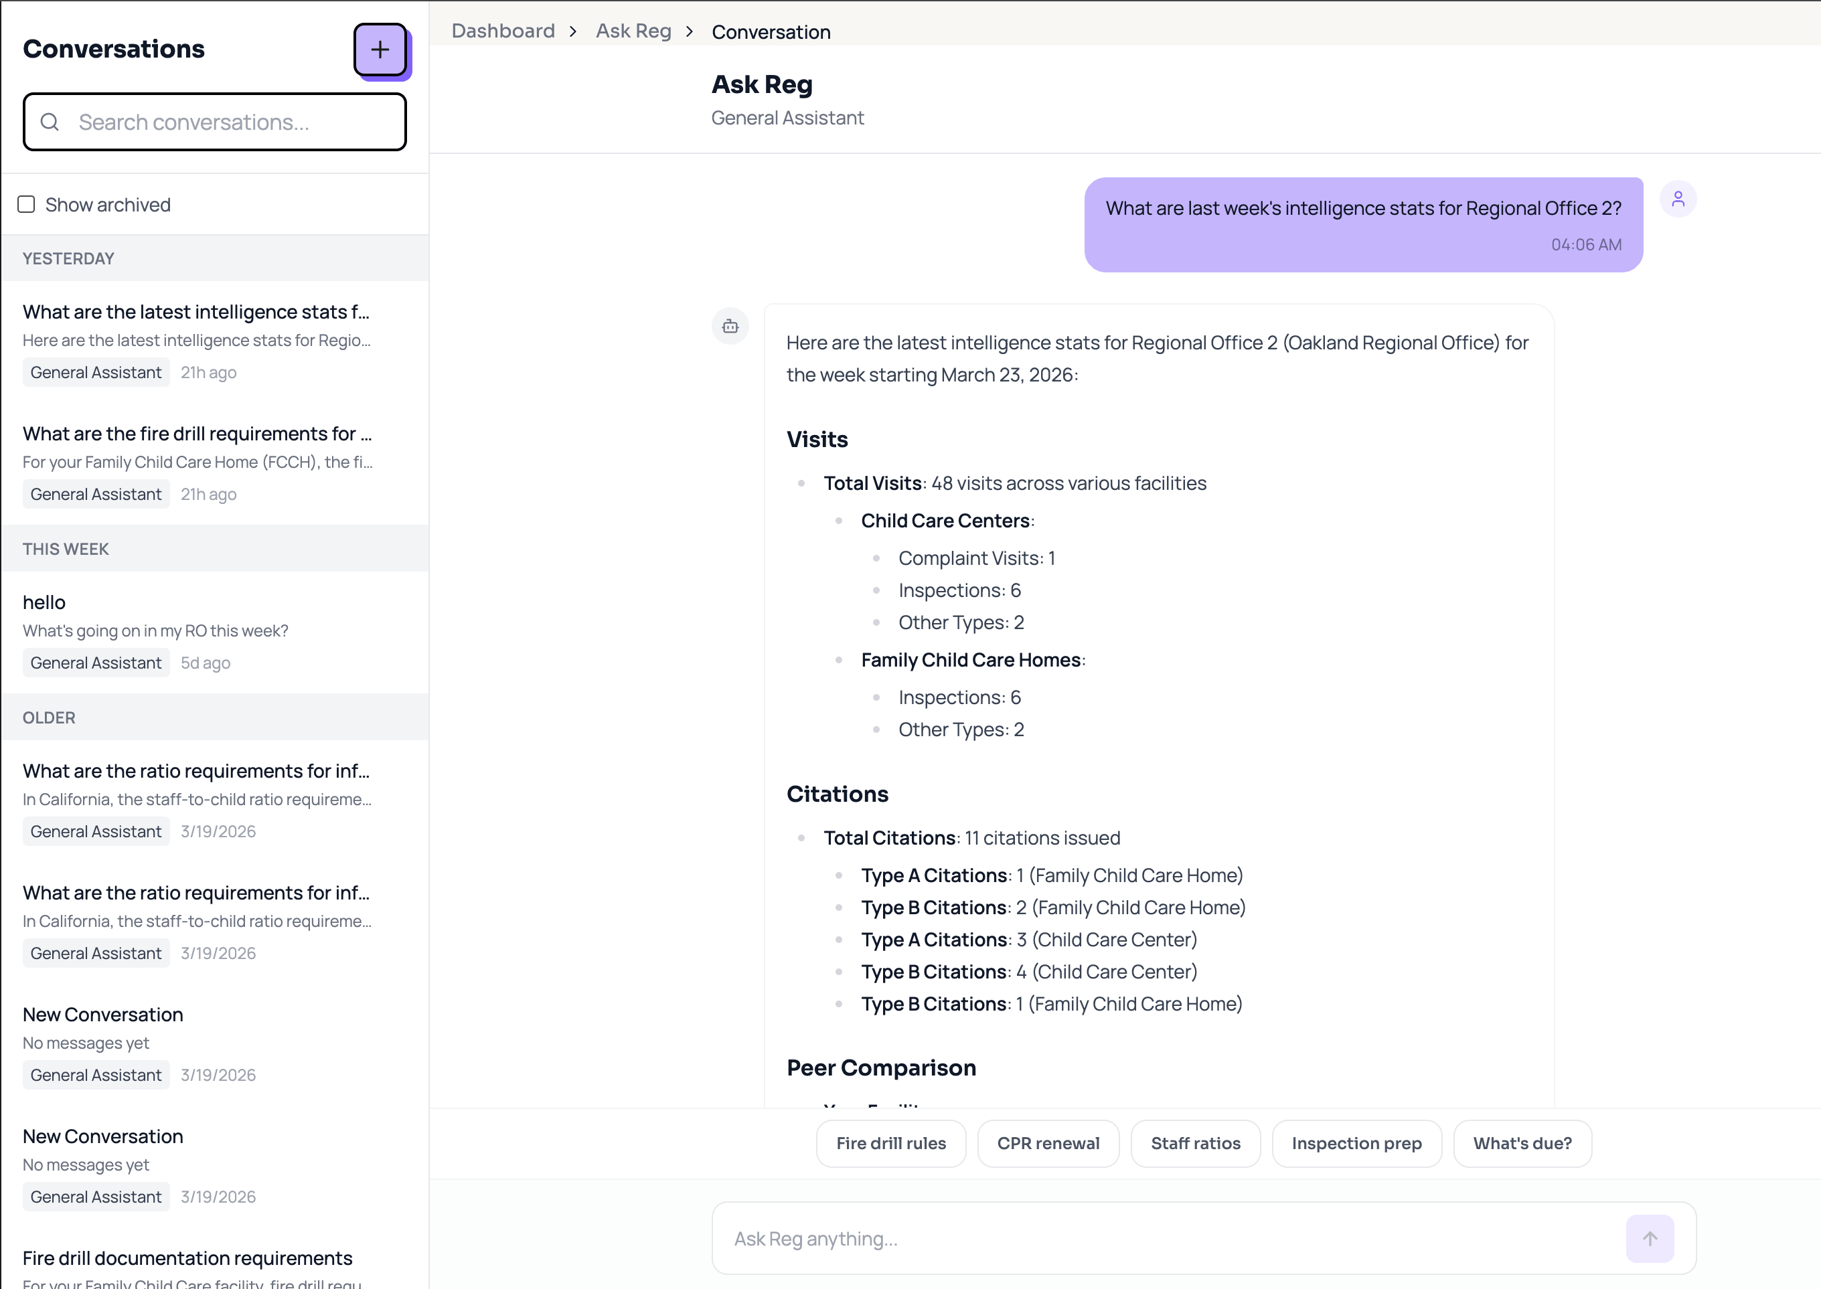1821x1289 pixels.
Task: Click the Ask Reg bot avatar icon
Action: click(730, 326)
